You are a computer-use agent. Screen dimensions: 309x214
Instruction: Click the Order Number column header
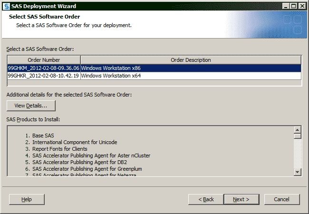(44, 60)
